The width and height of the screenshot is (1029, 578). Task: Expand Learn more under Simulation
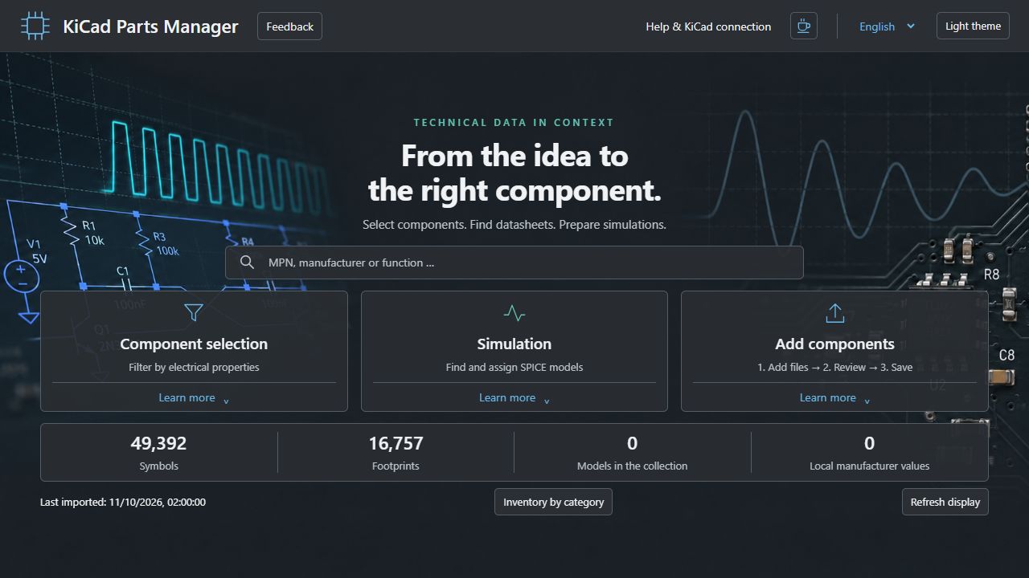coord(514,398)
